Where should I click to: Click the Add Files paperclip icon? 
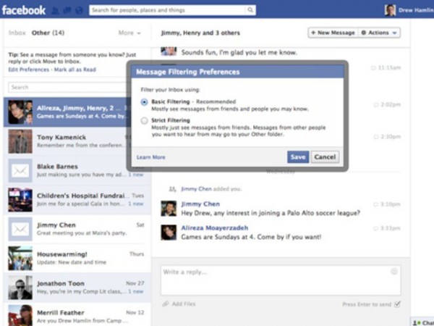pos(166,304)
